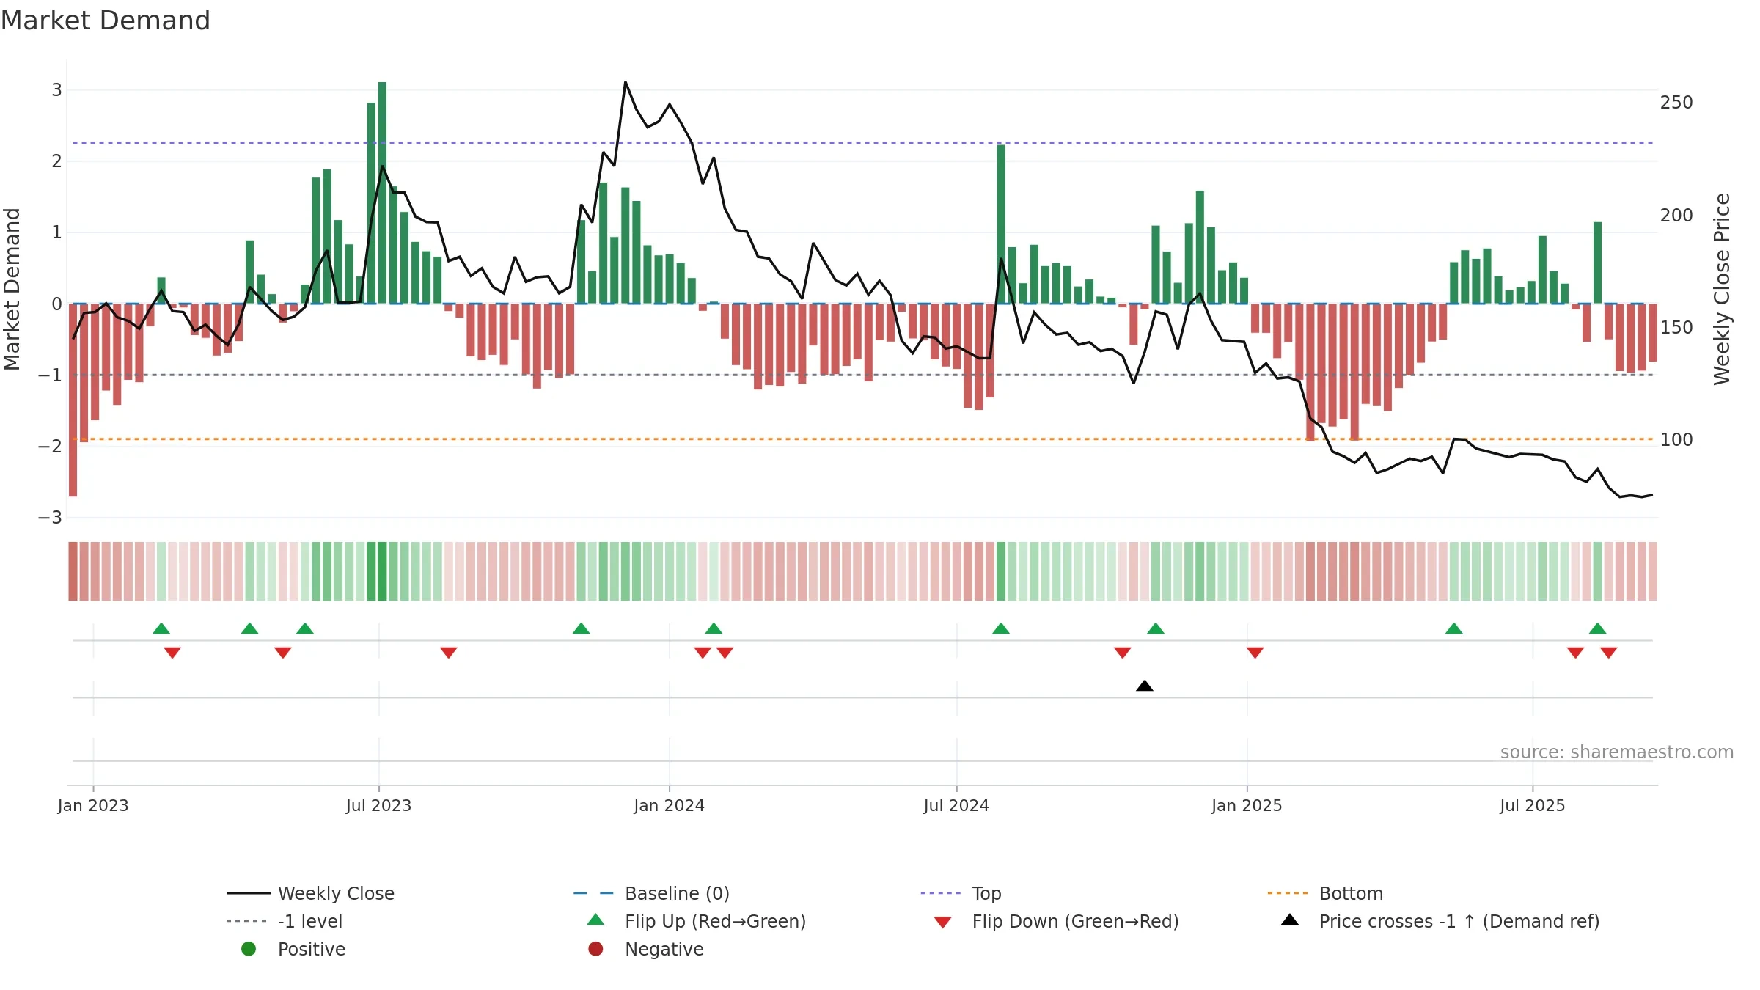The height and width of the screenshot is (990, 1760).
Task: Toggle the -1 level legend entry
Action: click(x=285, y=921)
